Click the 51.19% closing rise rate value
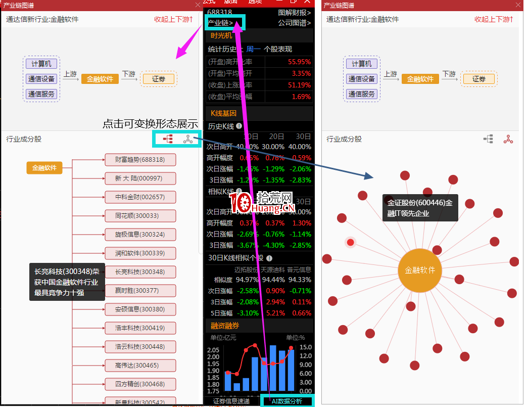This screenshot has width=528, height=407. (299, 85)
